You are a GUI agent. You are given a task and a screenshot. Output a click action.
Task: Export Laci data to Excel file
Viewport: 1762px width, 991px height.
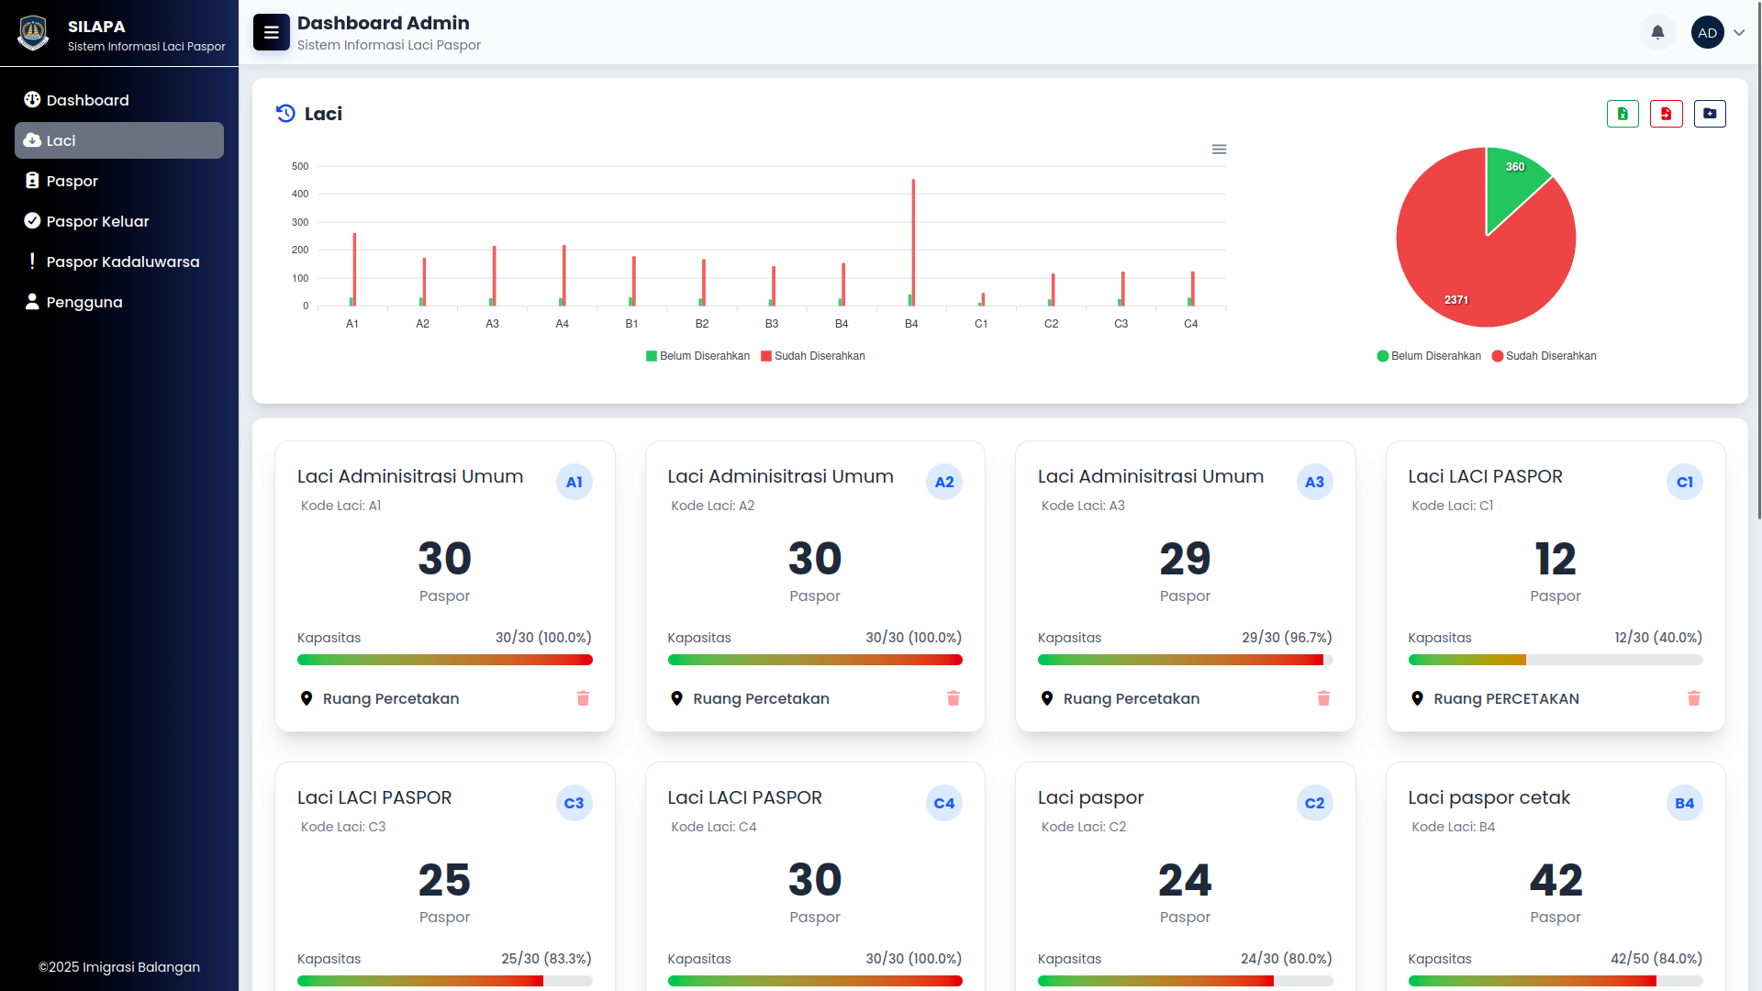click(1623, 114)
